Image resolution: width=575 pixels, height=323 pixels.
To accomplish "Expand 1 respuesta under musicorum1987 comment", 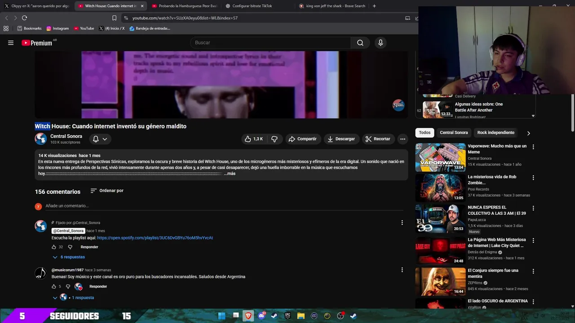I will (x=73, y=297).
